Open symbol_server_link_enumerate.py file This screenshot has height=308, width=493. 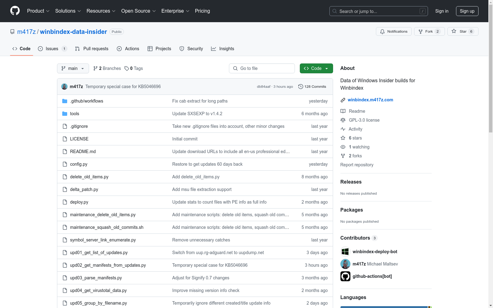pos(103,240)
